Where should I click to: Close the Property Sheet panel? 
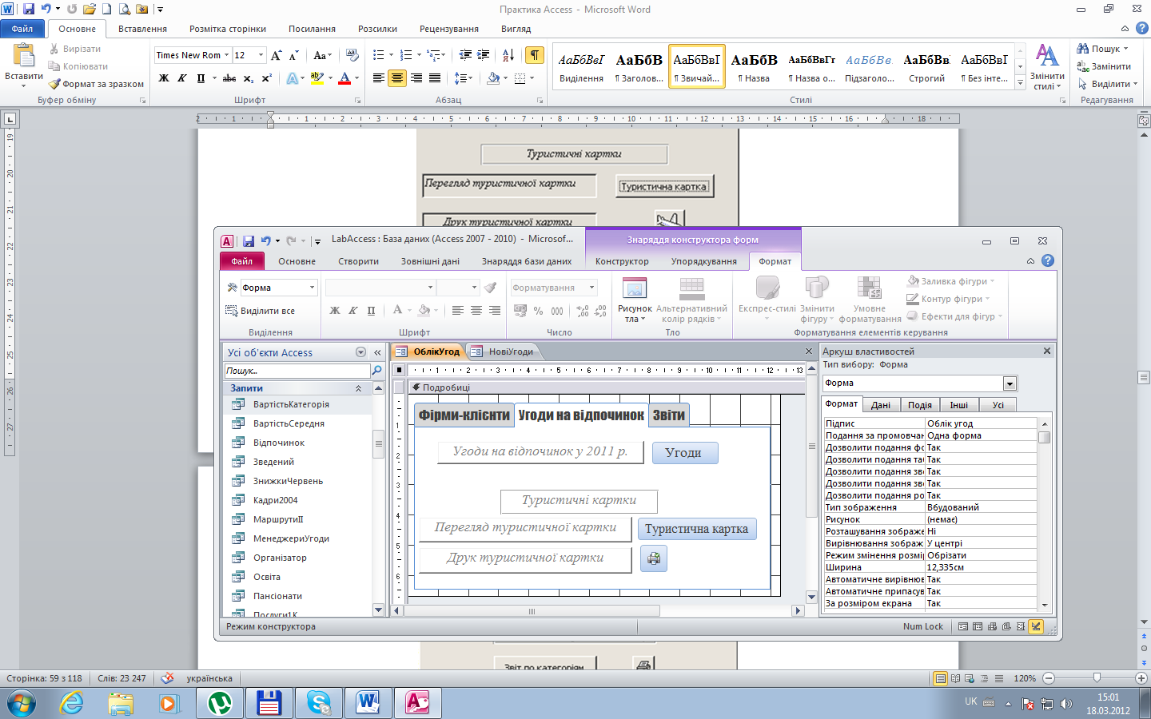pos(1047,351)
